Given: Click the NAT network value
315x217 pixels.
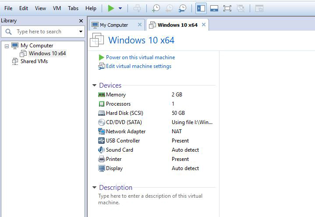Looking at the screenshot, I should point(177,132).
